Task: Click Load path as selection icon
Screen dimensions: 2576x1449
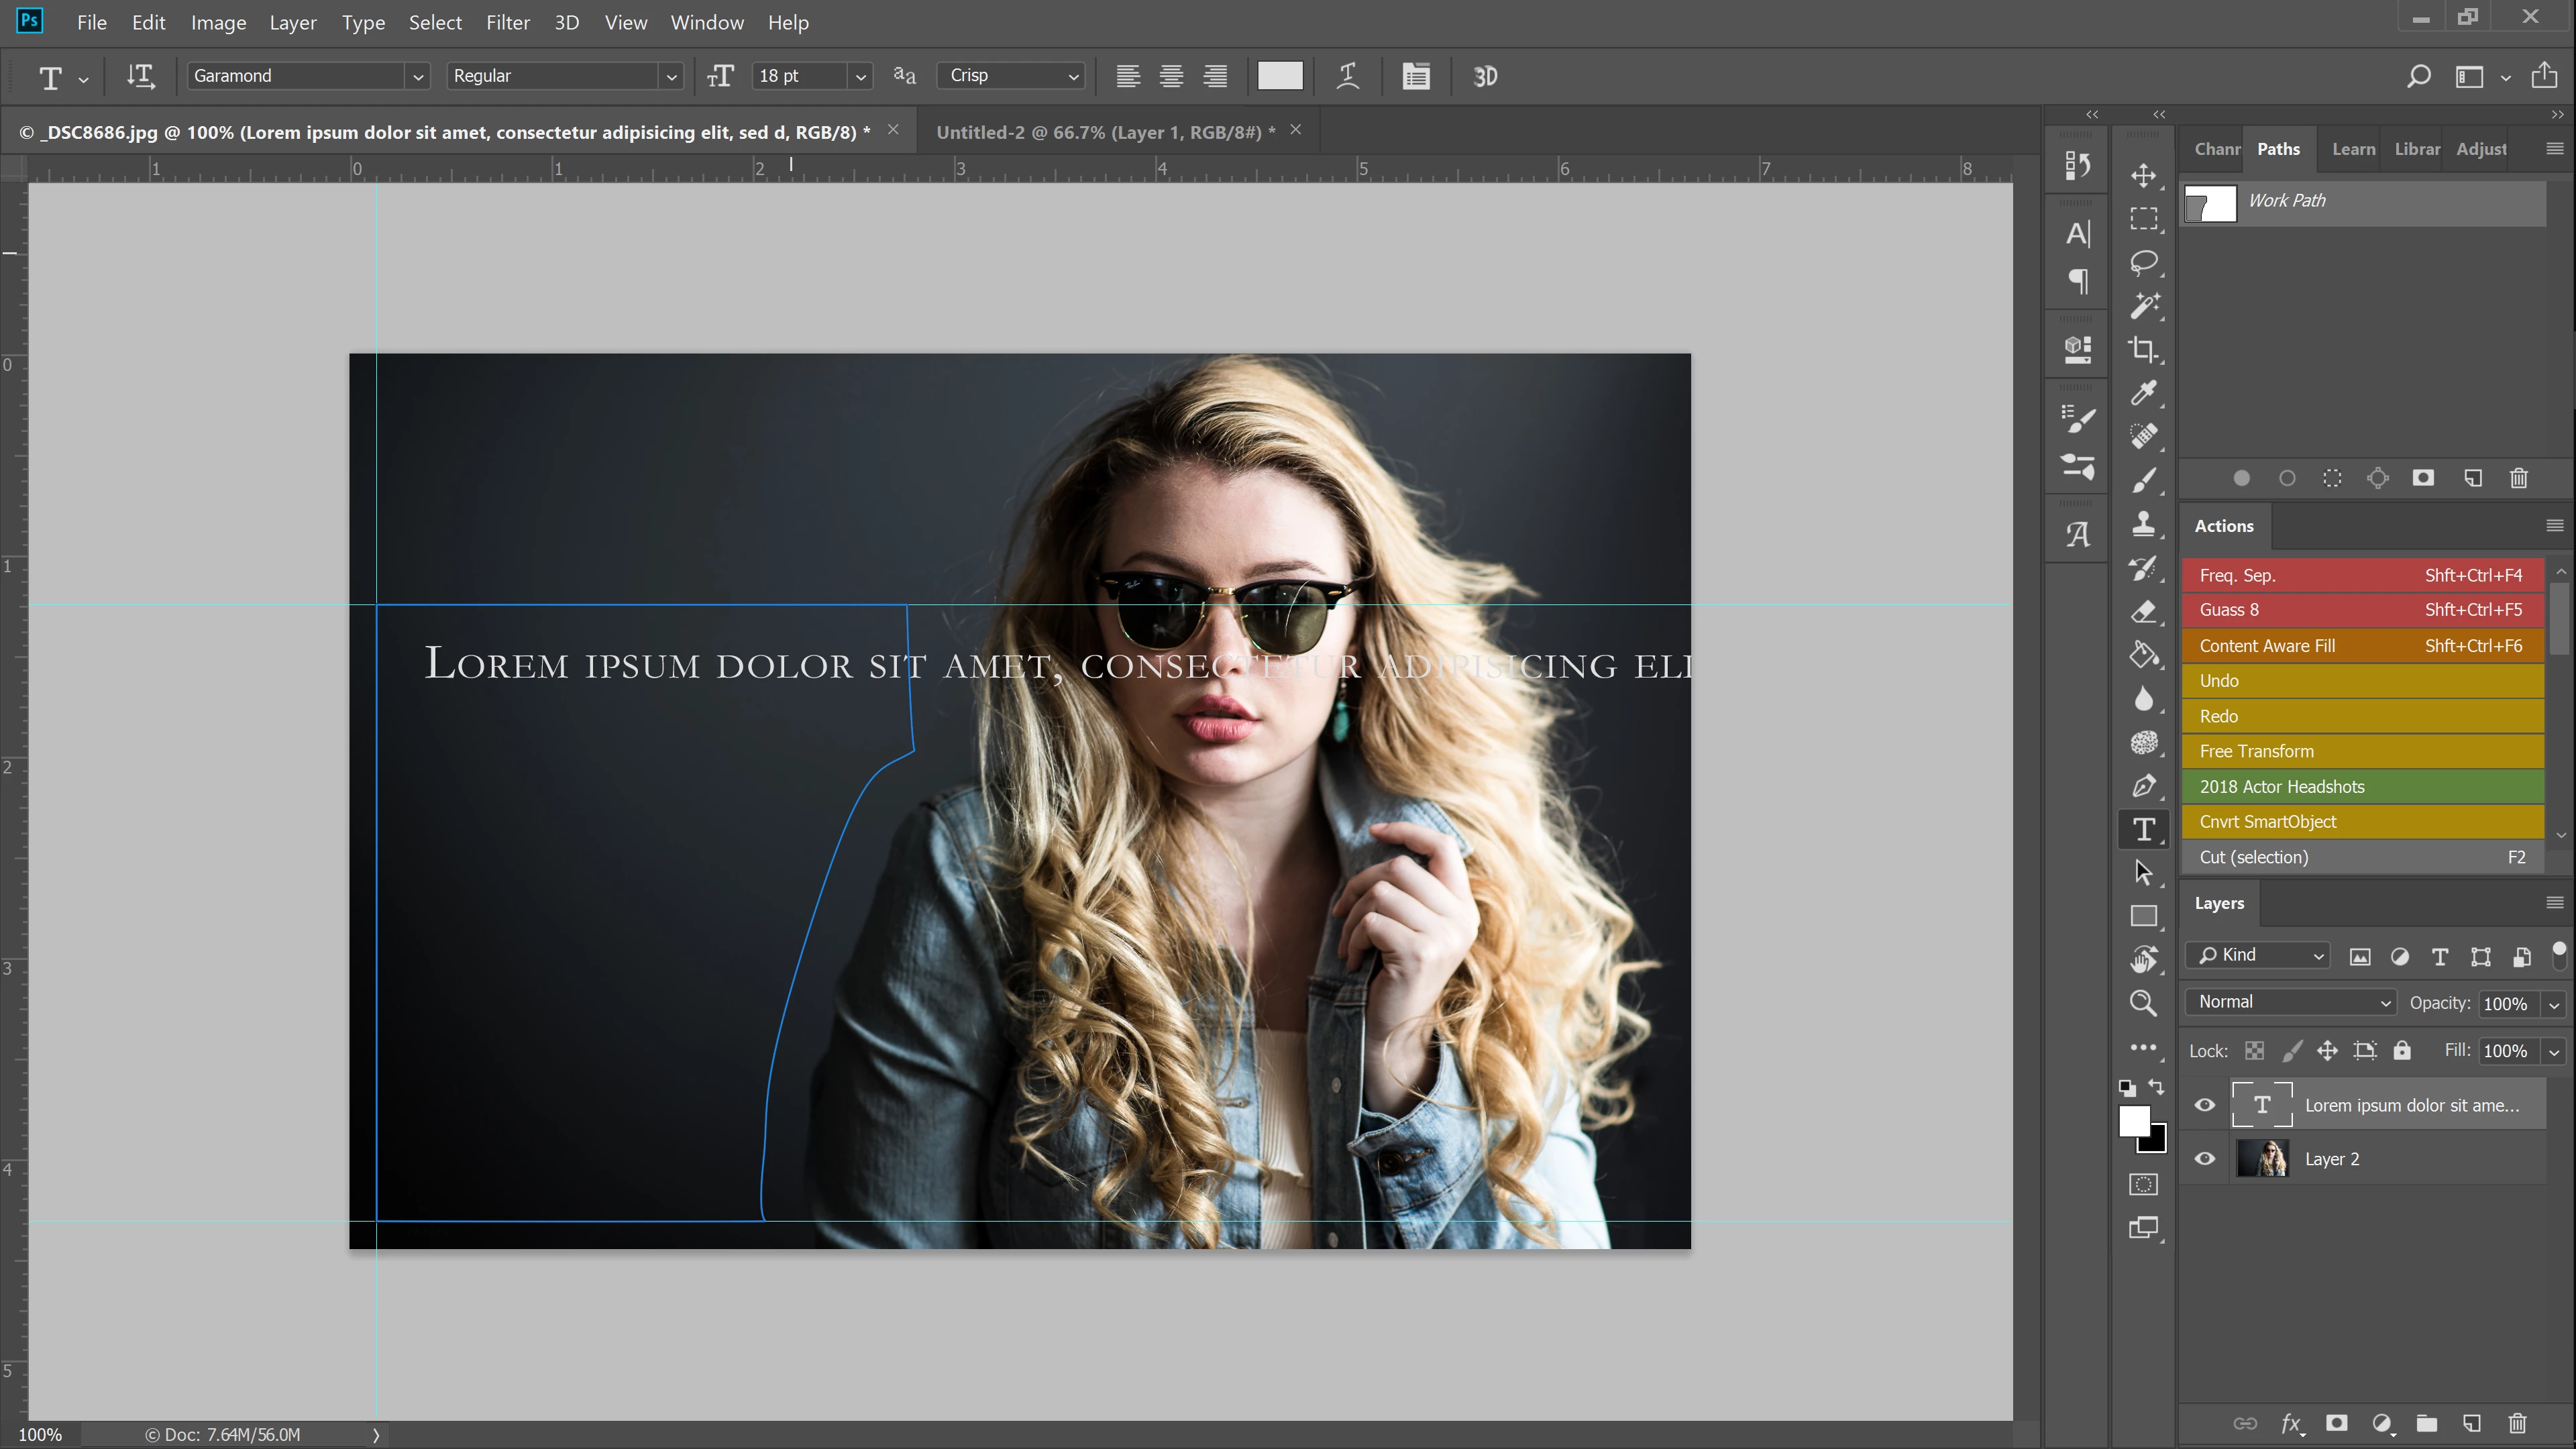Action: click(x=2332, y=478)
